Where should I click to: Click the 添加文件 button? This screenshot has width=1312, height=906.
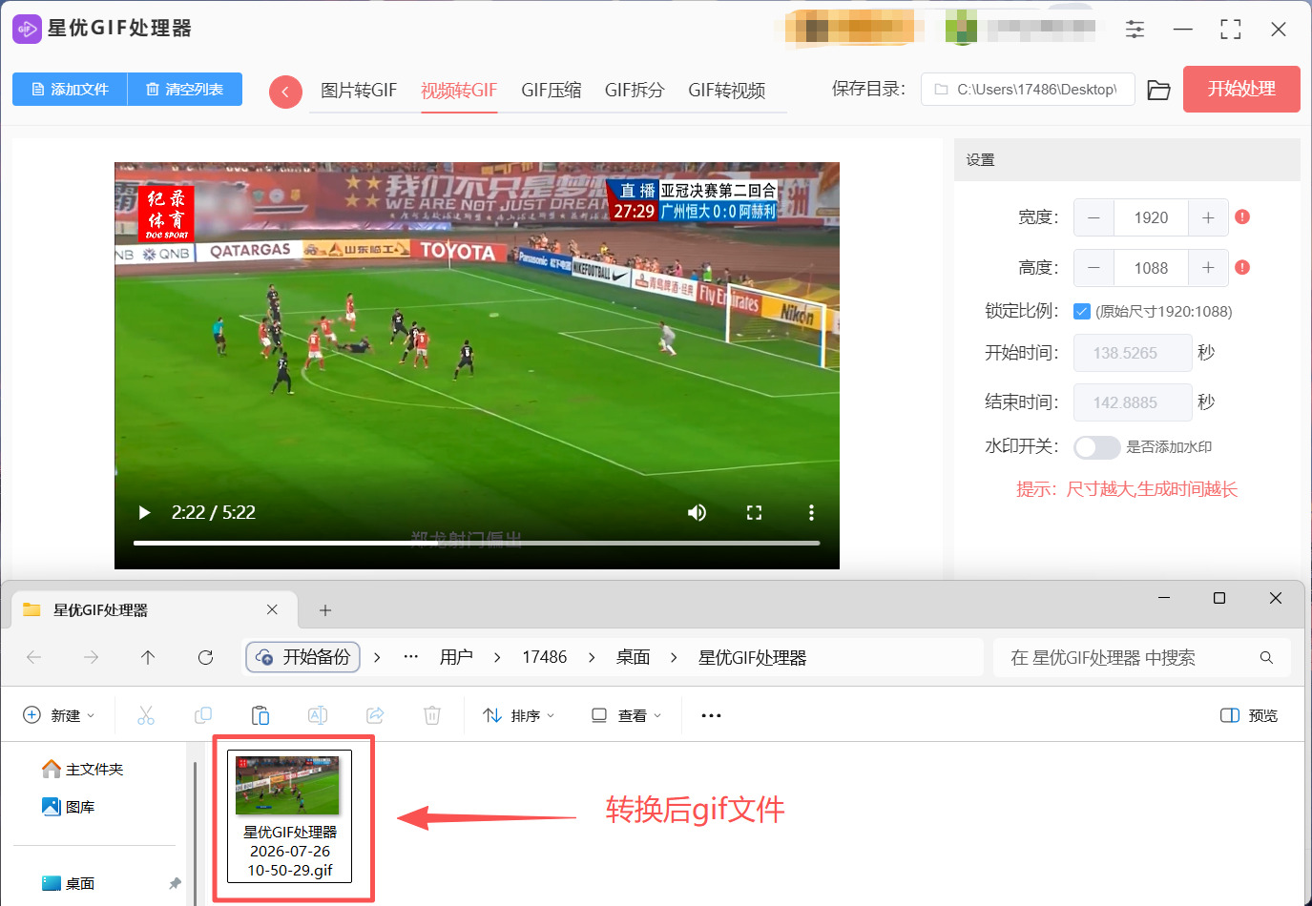(70, 89)
